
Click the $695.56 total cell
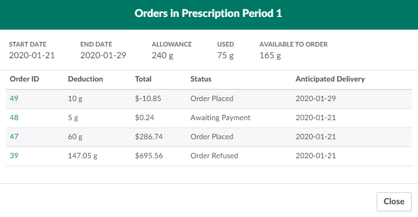tap(149, 156)
